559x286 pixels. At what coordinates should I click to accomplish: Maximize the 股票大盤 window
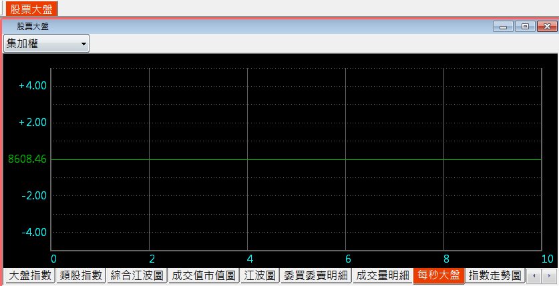(x=524, y=27)
